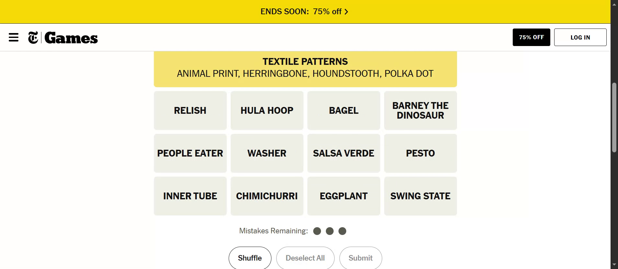Select the RELISH tile
The image size is (618, 269).
[190, 111]
